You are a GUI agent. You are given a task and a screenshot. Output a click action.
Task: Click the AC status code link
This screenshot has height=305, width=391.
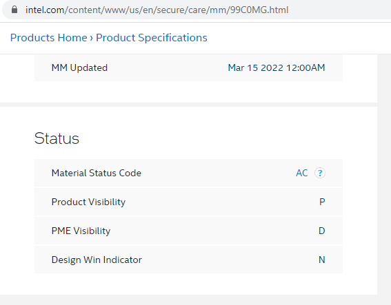pos(302,173)
